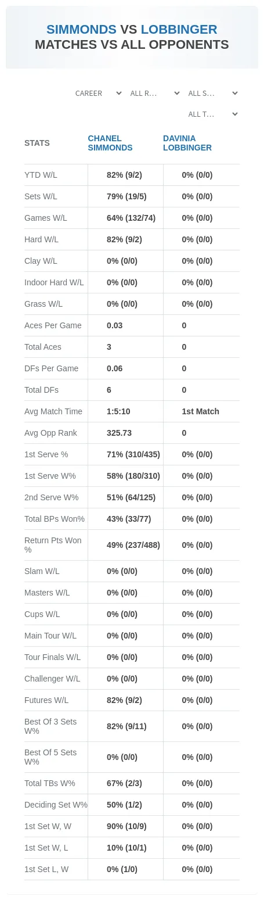Select the Games W/L value 64% (132/74)
Screen dimensions: 264x900
[x=131, y=218]
